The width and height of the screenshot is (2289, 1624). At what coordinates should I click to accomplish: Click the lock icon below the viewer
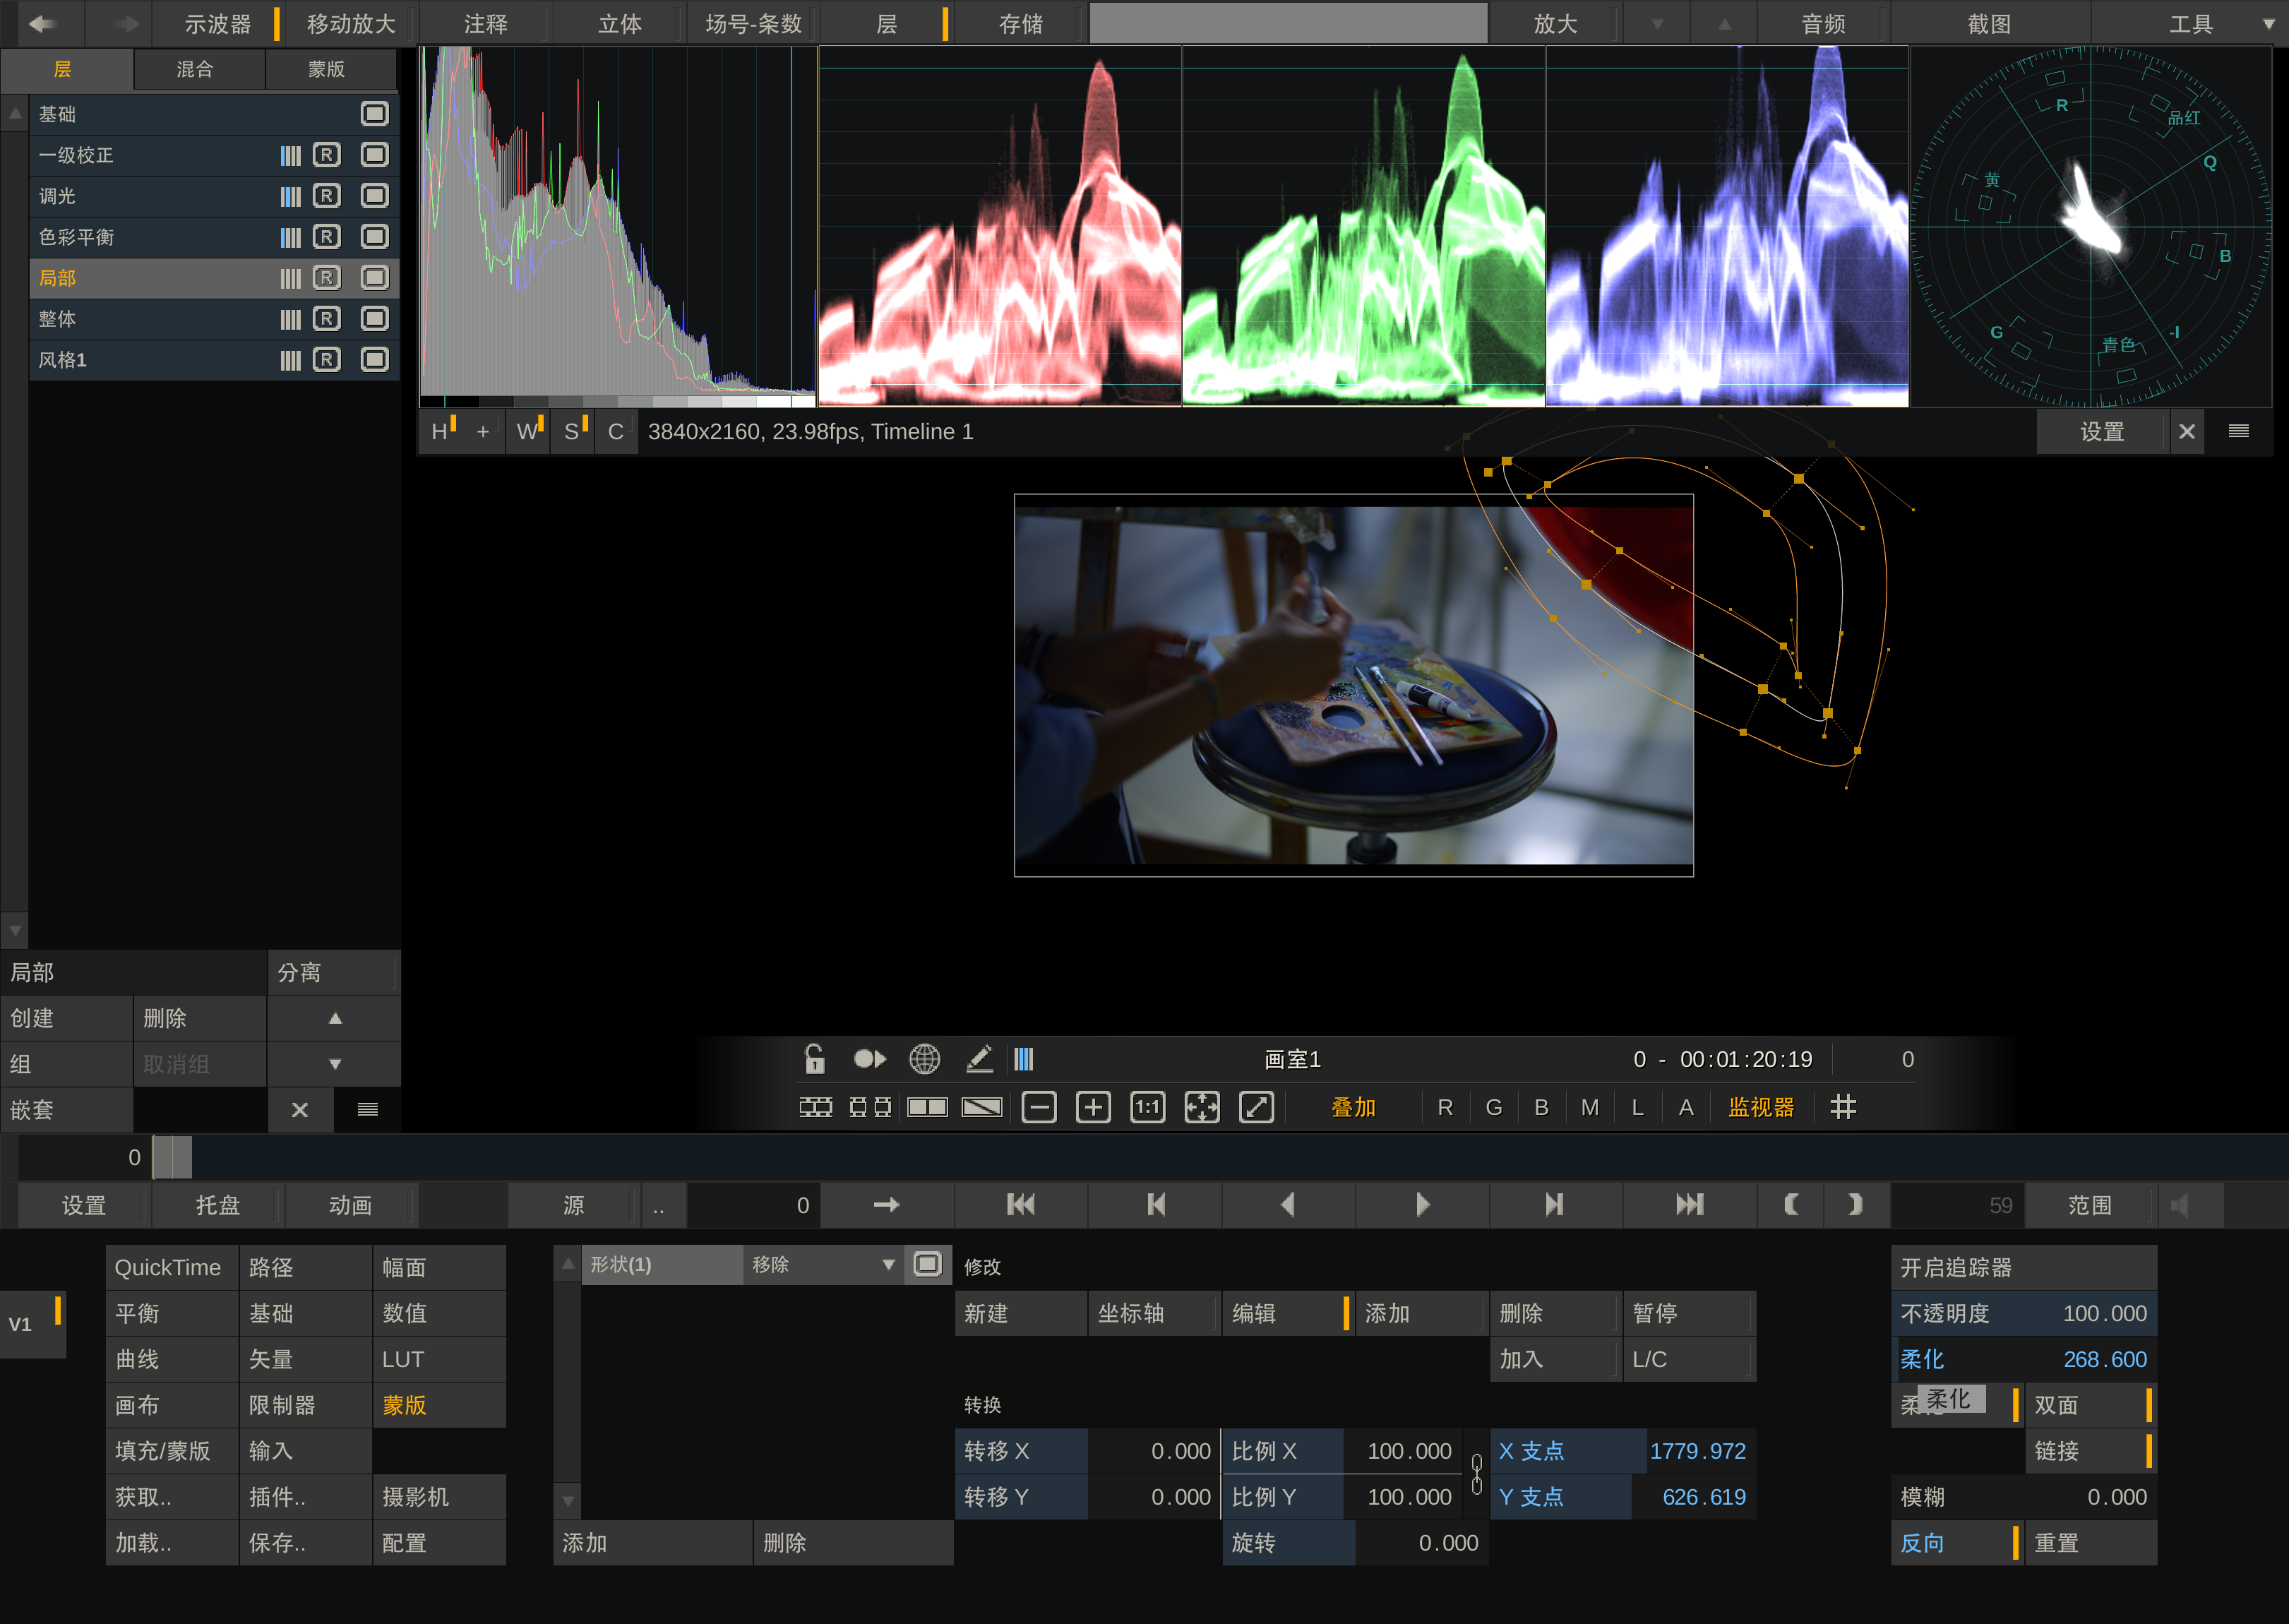pos(815,1058)
